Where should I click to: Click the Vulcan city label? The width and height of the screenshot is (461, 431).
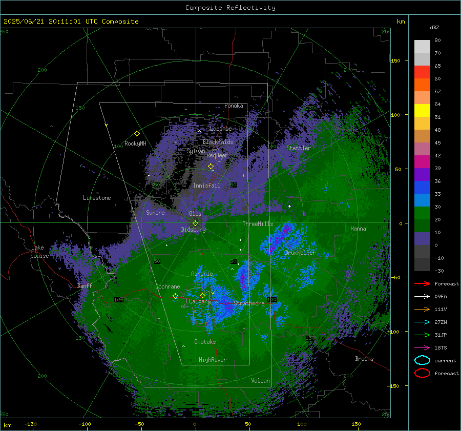(260, 381)
